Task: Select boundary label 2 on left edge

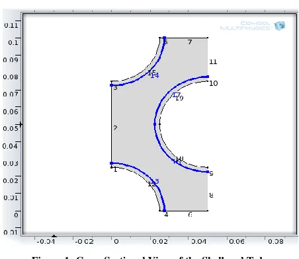Action: click(115, 128)
